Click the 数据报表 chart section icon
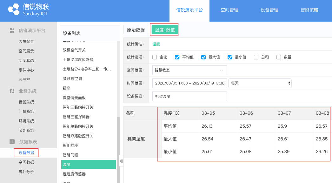The image size is (332, 183). 12,142
